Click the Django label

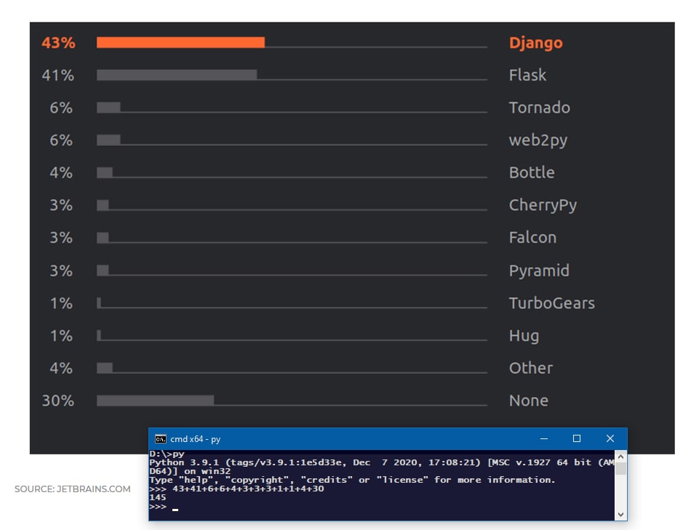click(535, 43)
